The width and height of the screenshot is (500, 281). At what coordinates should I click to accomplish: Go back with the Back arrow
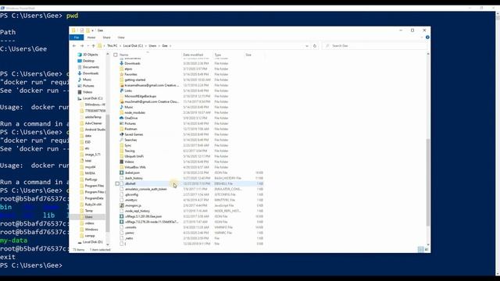click(74, 46)
